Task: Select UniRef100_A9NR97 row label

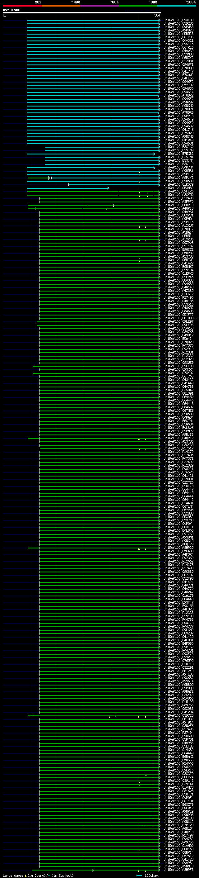Action: (178, 102)
